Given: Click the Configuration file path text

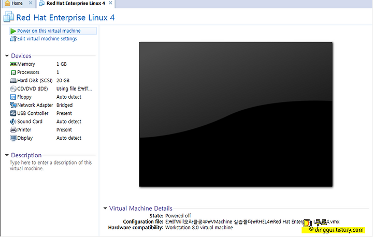Looking at the screenshot, I should [x=252, y=221].
